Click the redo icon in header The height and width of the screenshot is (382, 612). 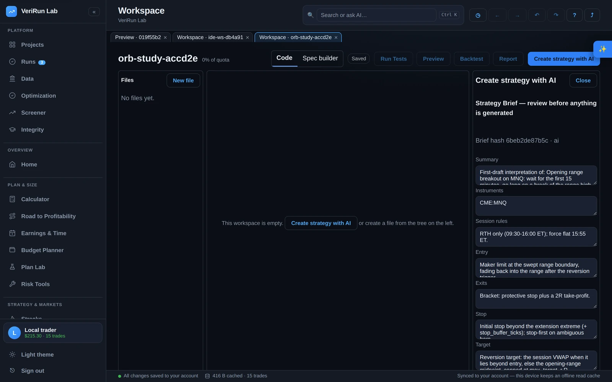pyautogui.click(x=556, y=15)
